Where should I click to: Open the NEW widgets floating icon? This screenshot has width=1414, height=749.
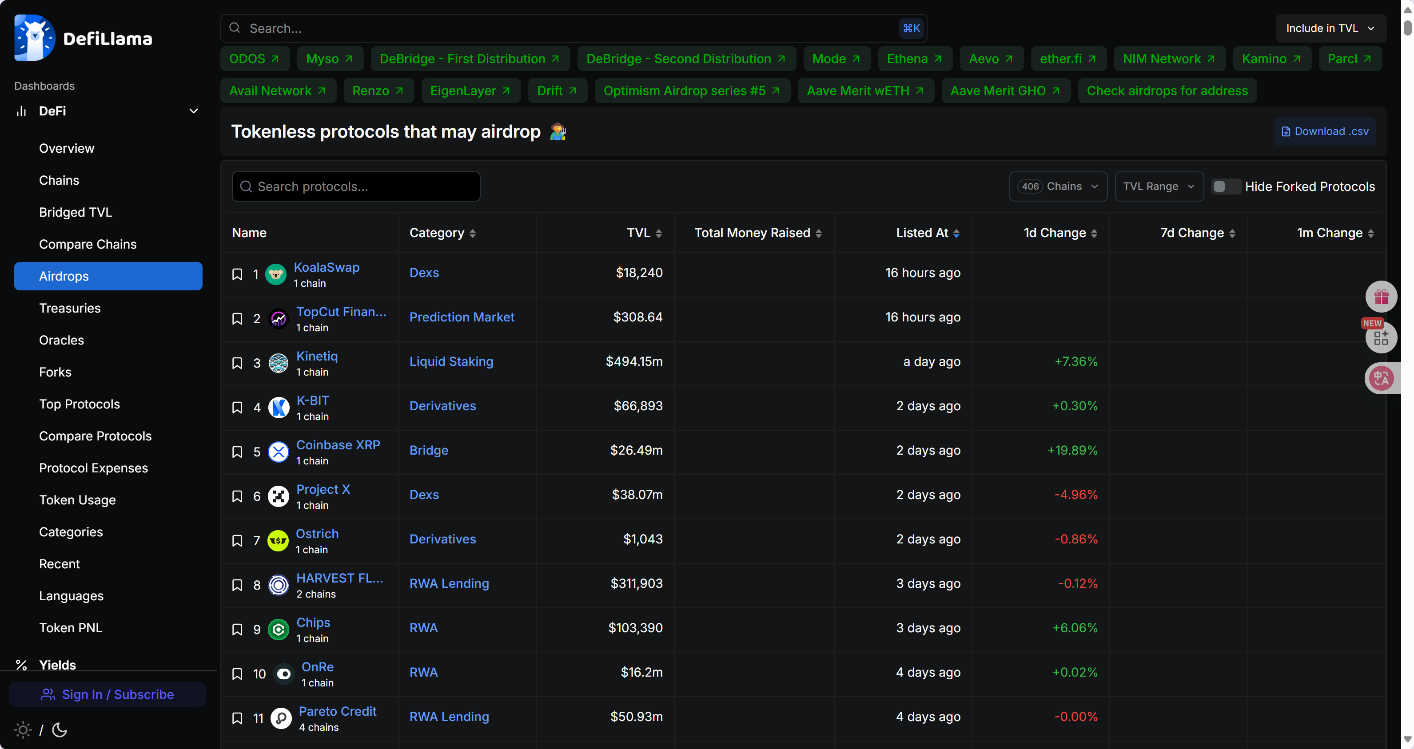1381,337
